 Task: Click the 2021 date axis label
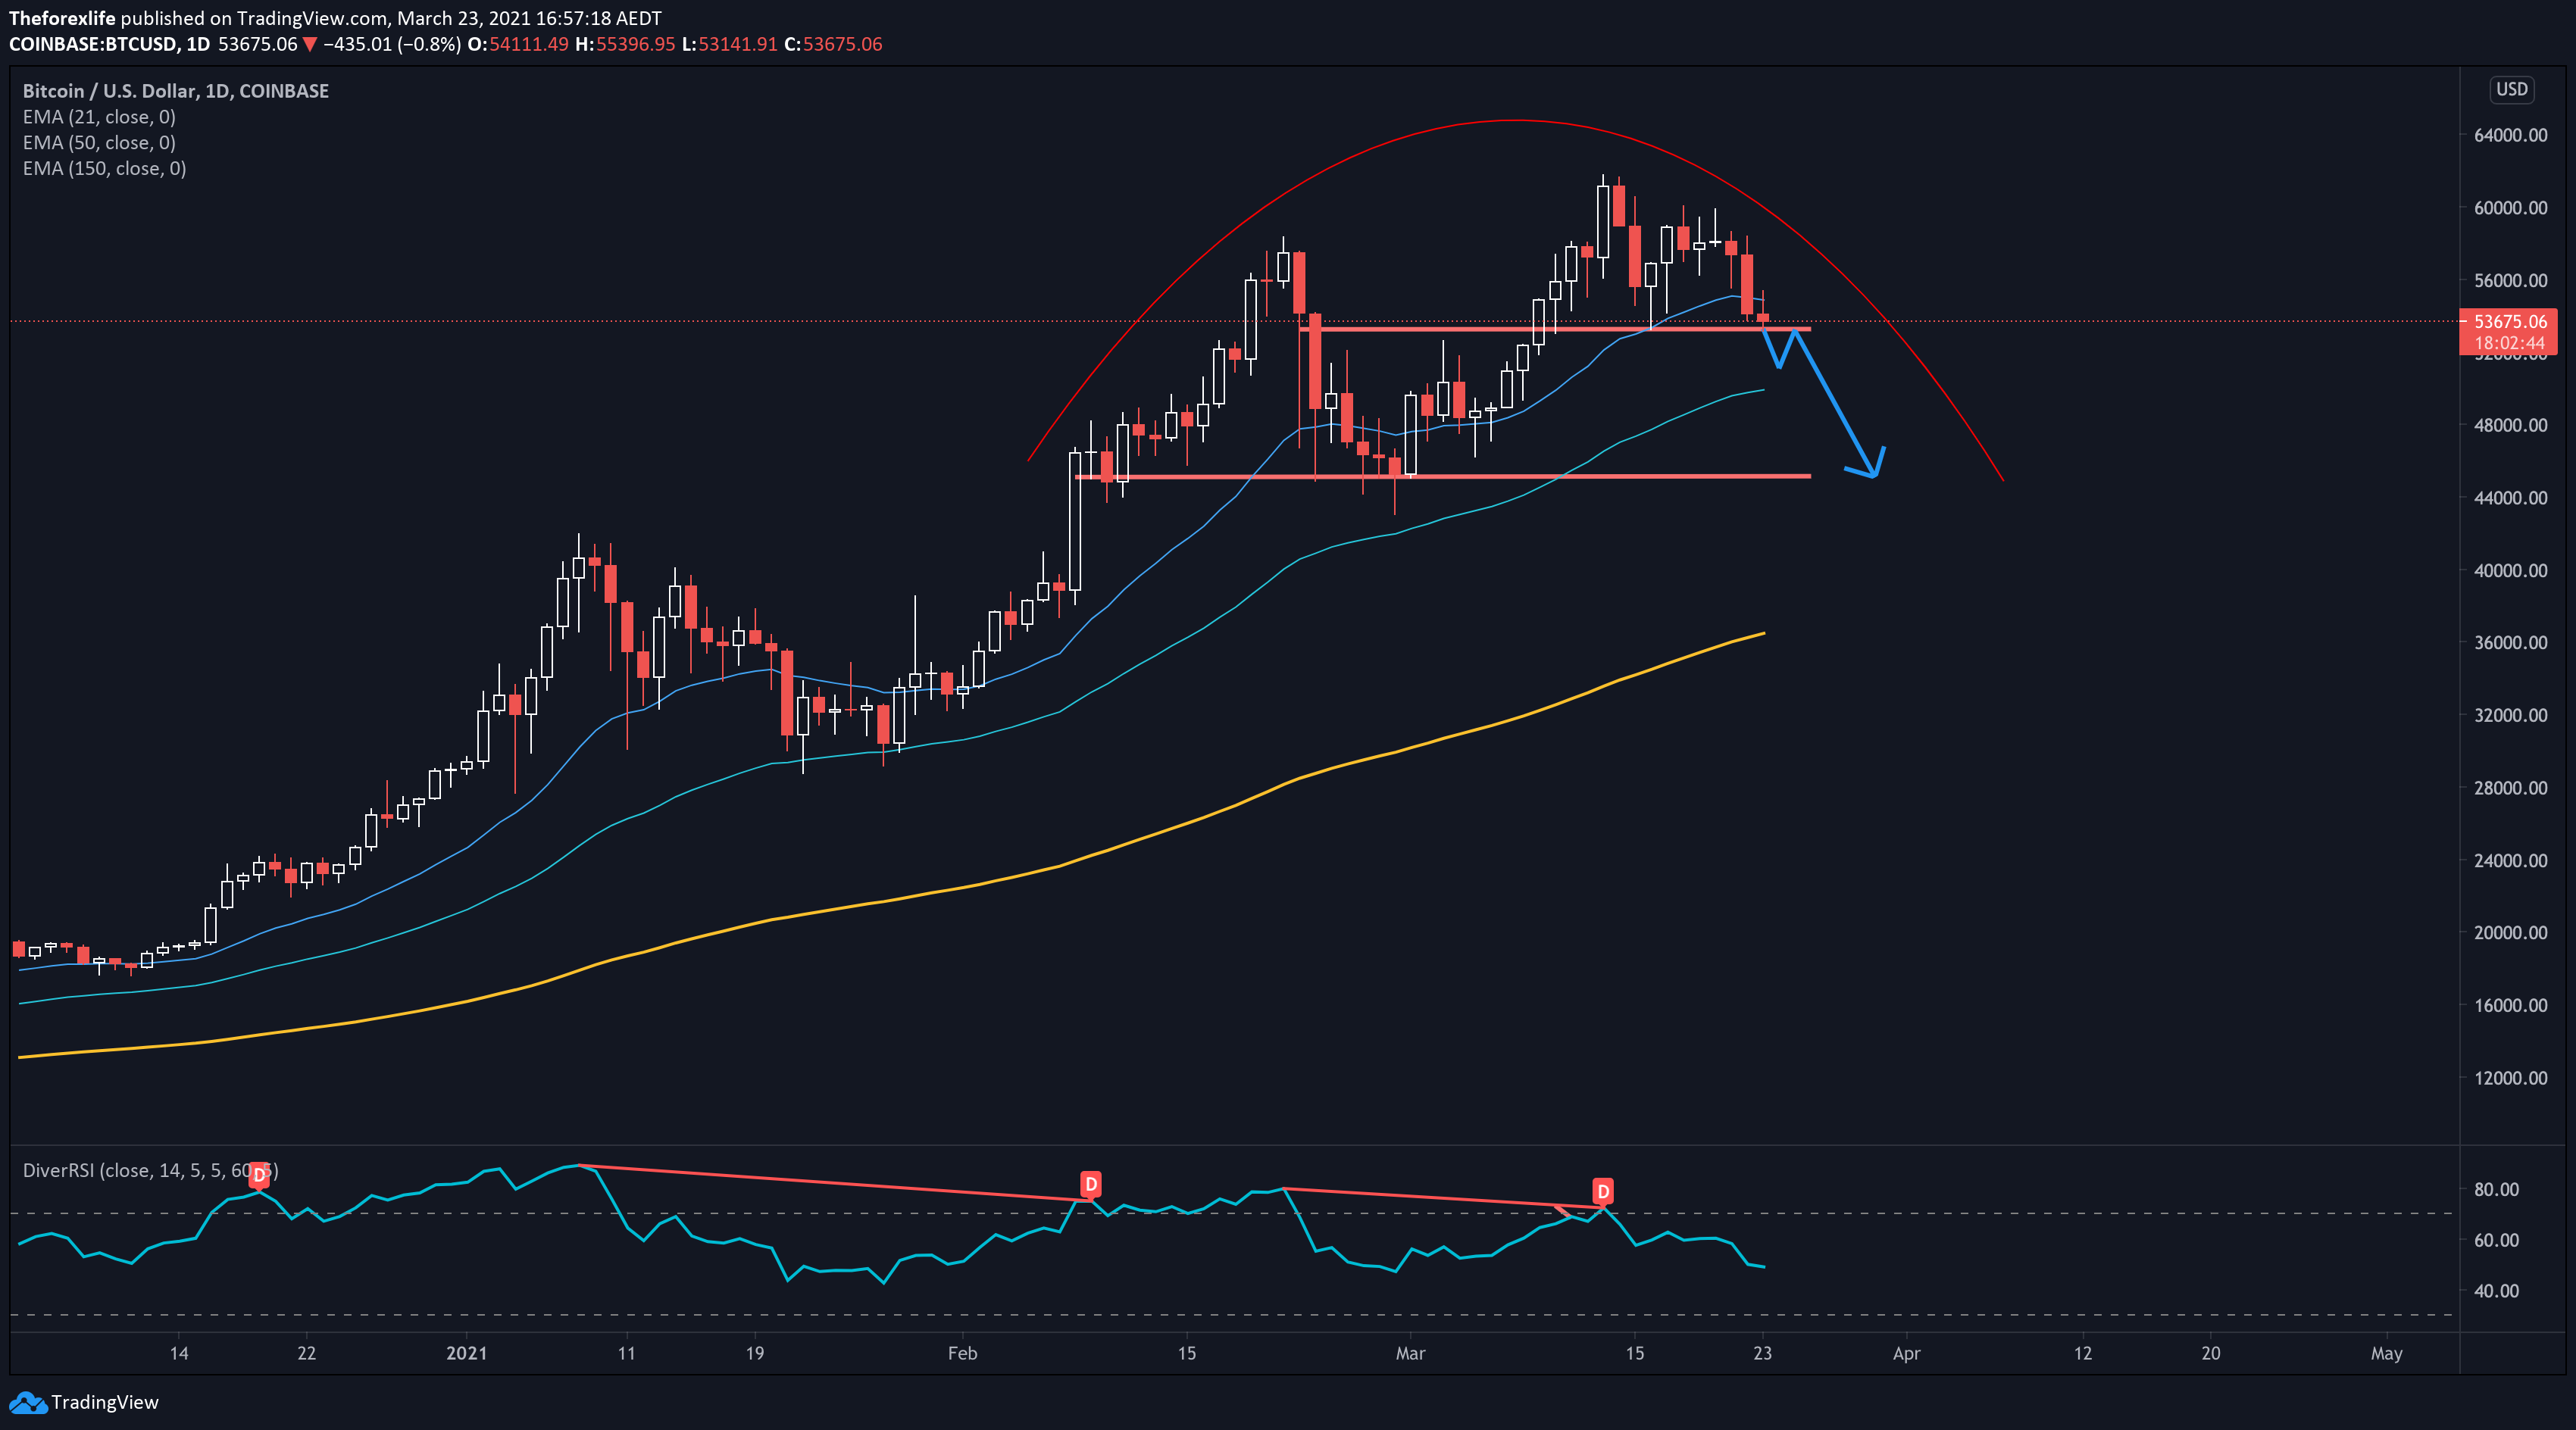[467, 1354]
